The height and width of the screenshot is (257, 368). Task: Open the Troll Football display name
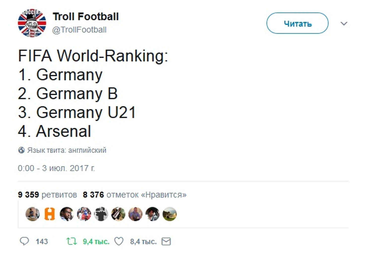[86, 17]
